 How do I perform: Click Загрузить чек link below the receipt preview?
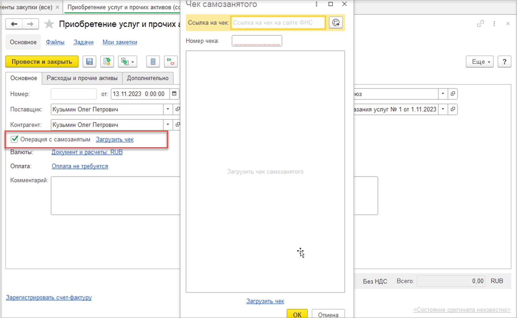(265, 301)
